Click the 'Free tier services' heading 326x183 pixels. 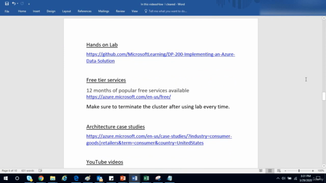pos(106,80)
